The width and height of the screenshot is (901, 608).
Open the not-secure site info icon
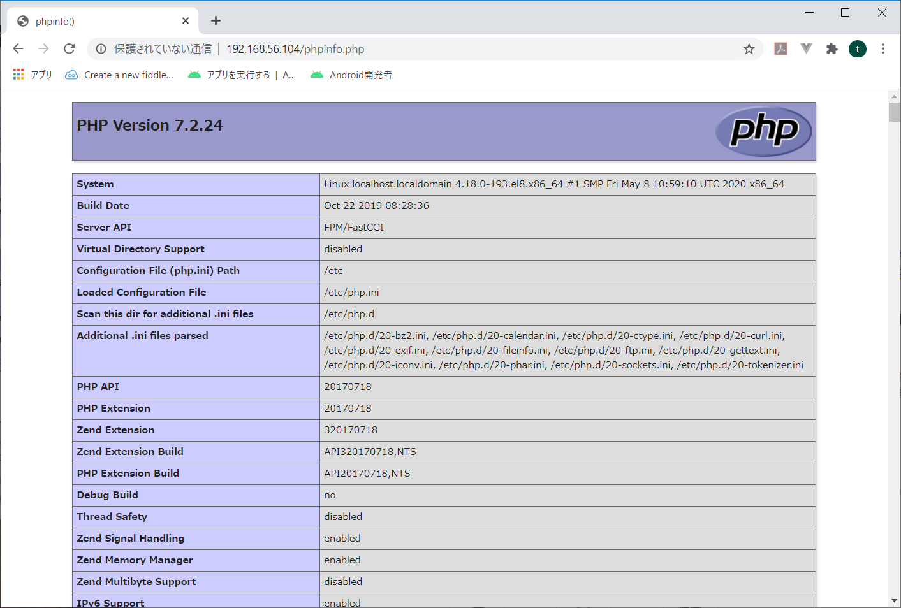101,49
